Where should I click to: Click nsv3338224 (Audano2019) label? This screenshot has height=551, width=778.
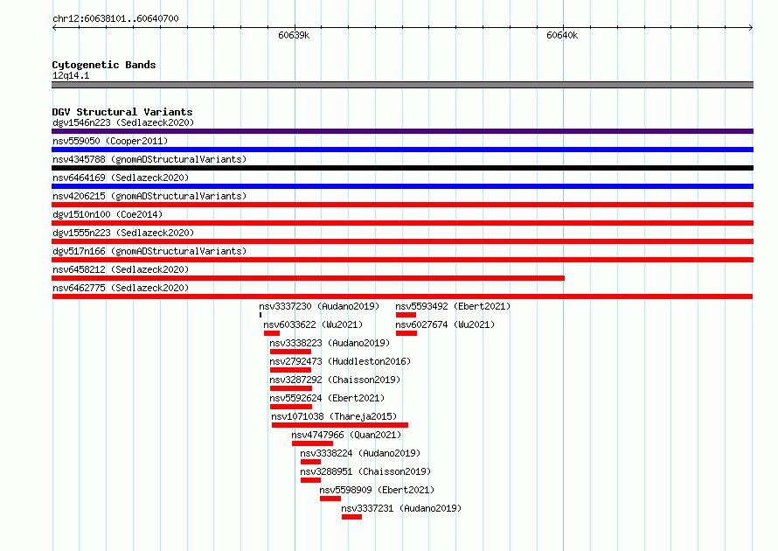[x=360, y=453]
